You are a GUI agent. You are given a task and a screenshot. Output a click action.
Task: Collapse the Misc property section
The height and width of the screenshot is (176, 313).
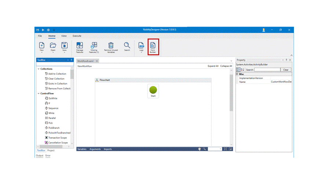pos(237,74)
